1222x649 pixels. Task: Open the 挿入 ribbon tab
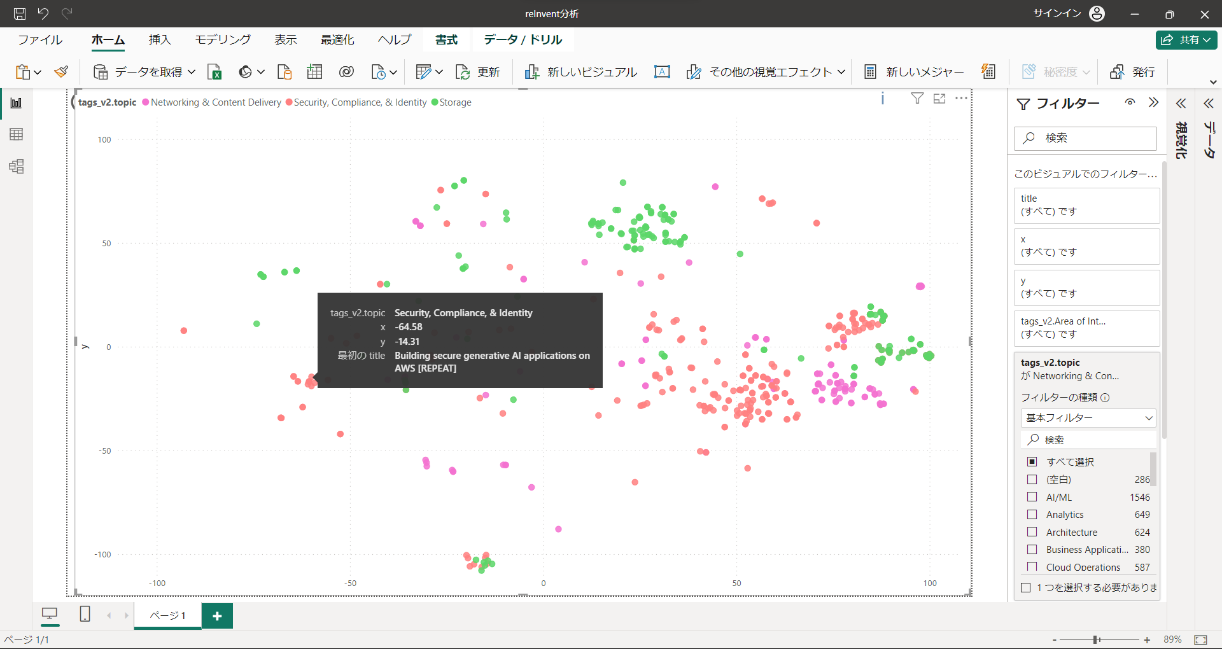(x=160, y=39)
